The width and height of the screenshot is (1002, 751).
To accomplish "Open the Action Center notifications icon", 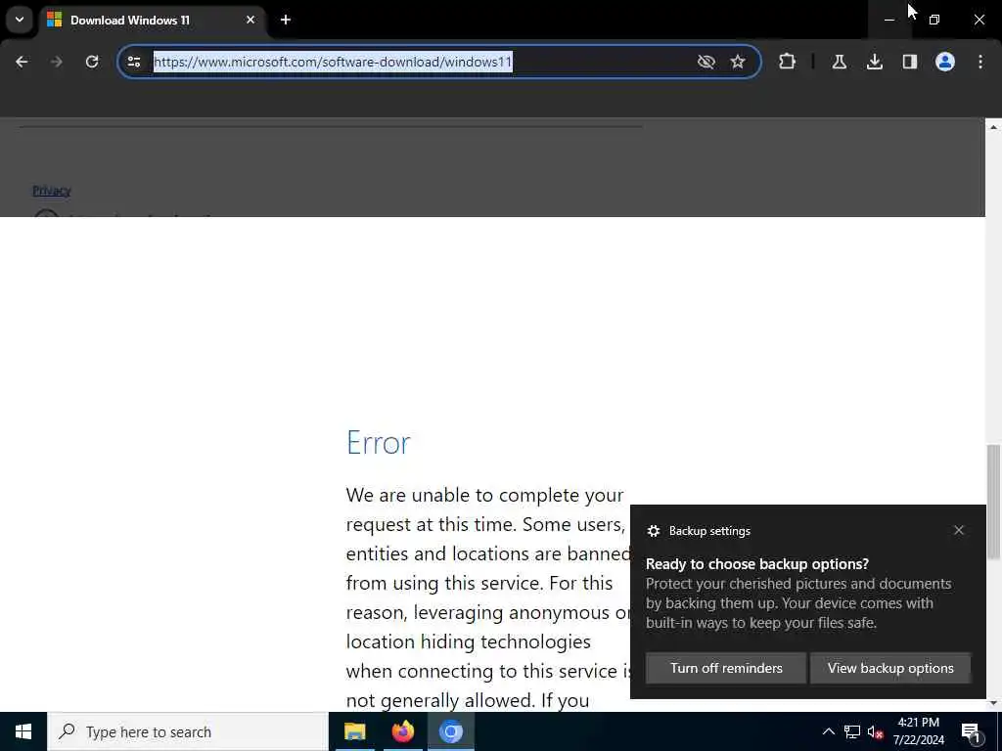I will pos(972,732).
